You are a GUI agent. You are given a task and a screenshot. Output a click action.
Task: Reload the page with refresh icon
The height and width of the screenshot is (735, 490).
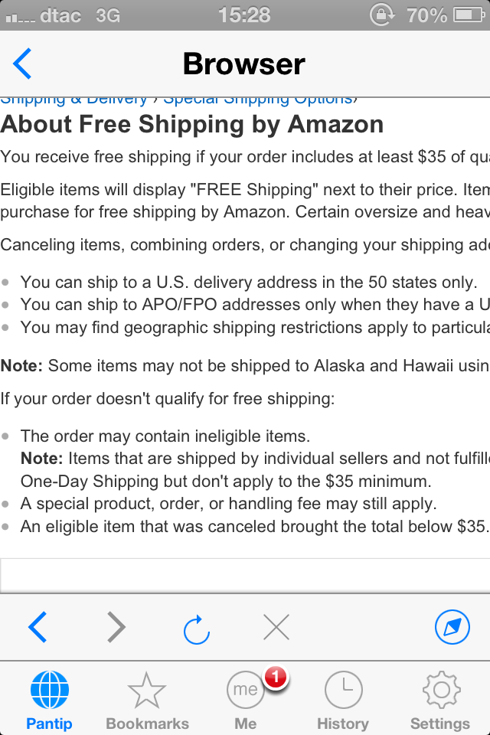click(x=196, y=629)
